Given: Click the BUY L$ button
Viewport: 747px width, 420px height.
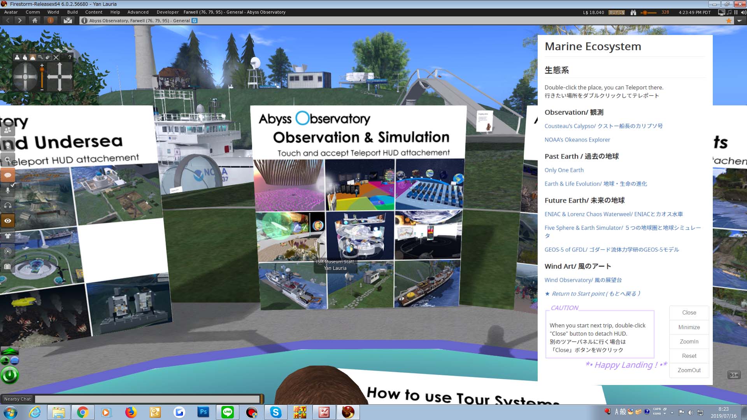Looking at the screenshot, I should 617,12.
